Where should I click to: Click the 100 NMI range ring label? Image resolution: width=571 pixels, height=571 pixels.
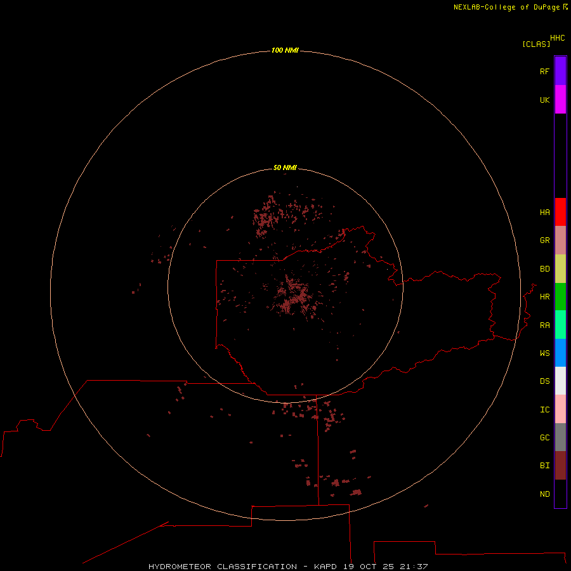pyautogui.click(x=285, y=50)
